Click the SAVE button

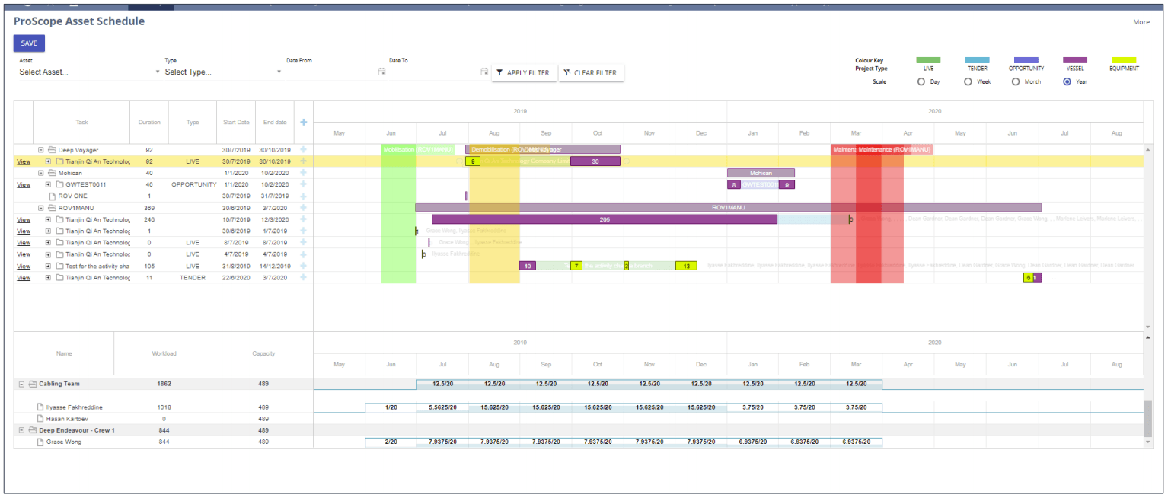pyautogui.click(x=28, y=43)
